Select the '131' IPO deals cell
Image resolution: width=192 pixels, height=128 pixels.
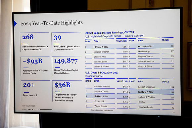tap(172, 92)
